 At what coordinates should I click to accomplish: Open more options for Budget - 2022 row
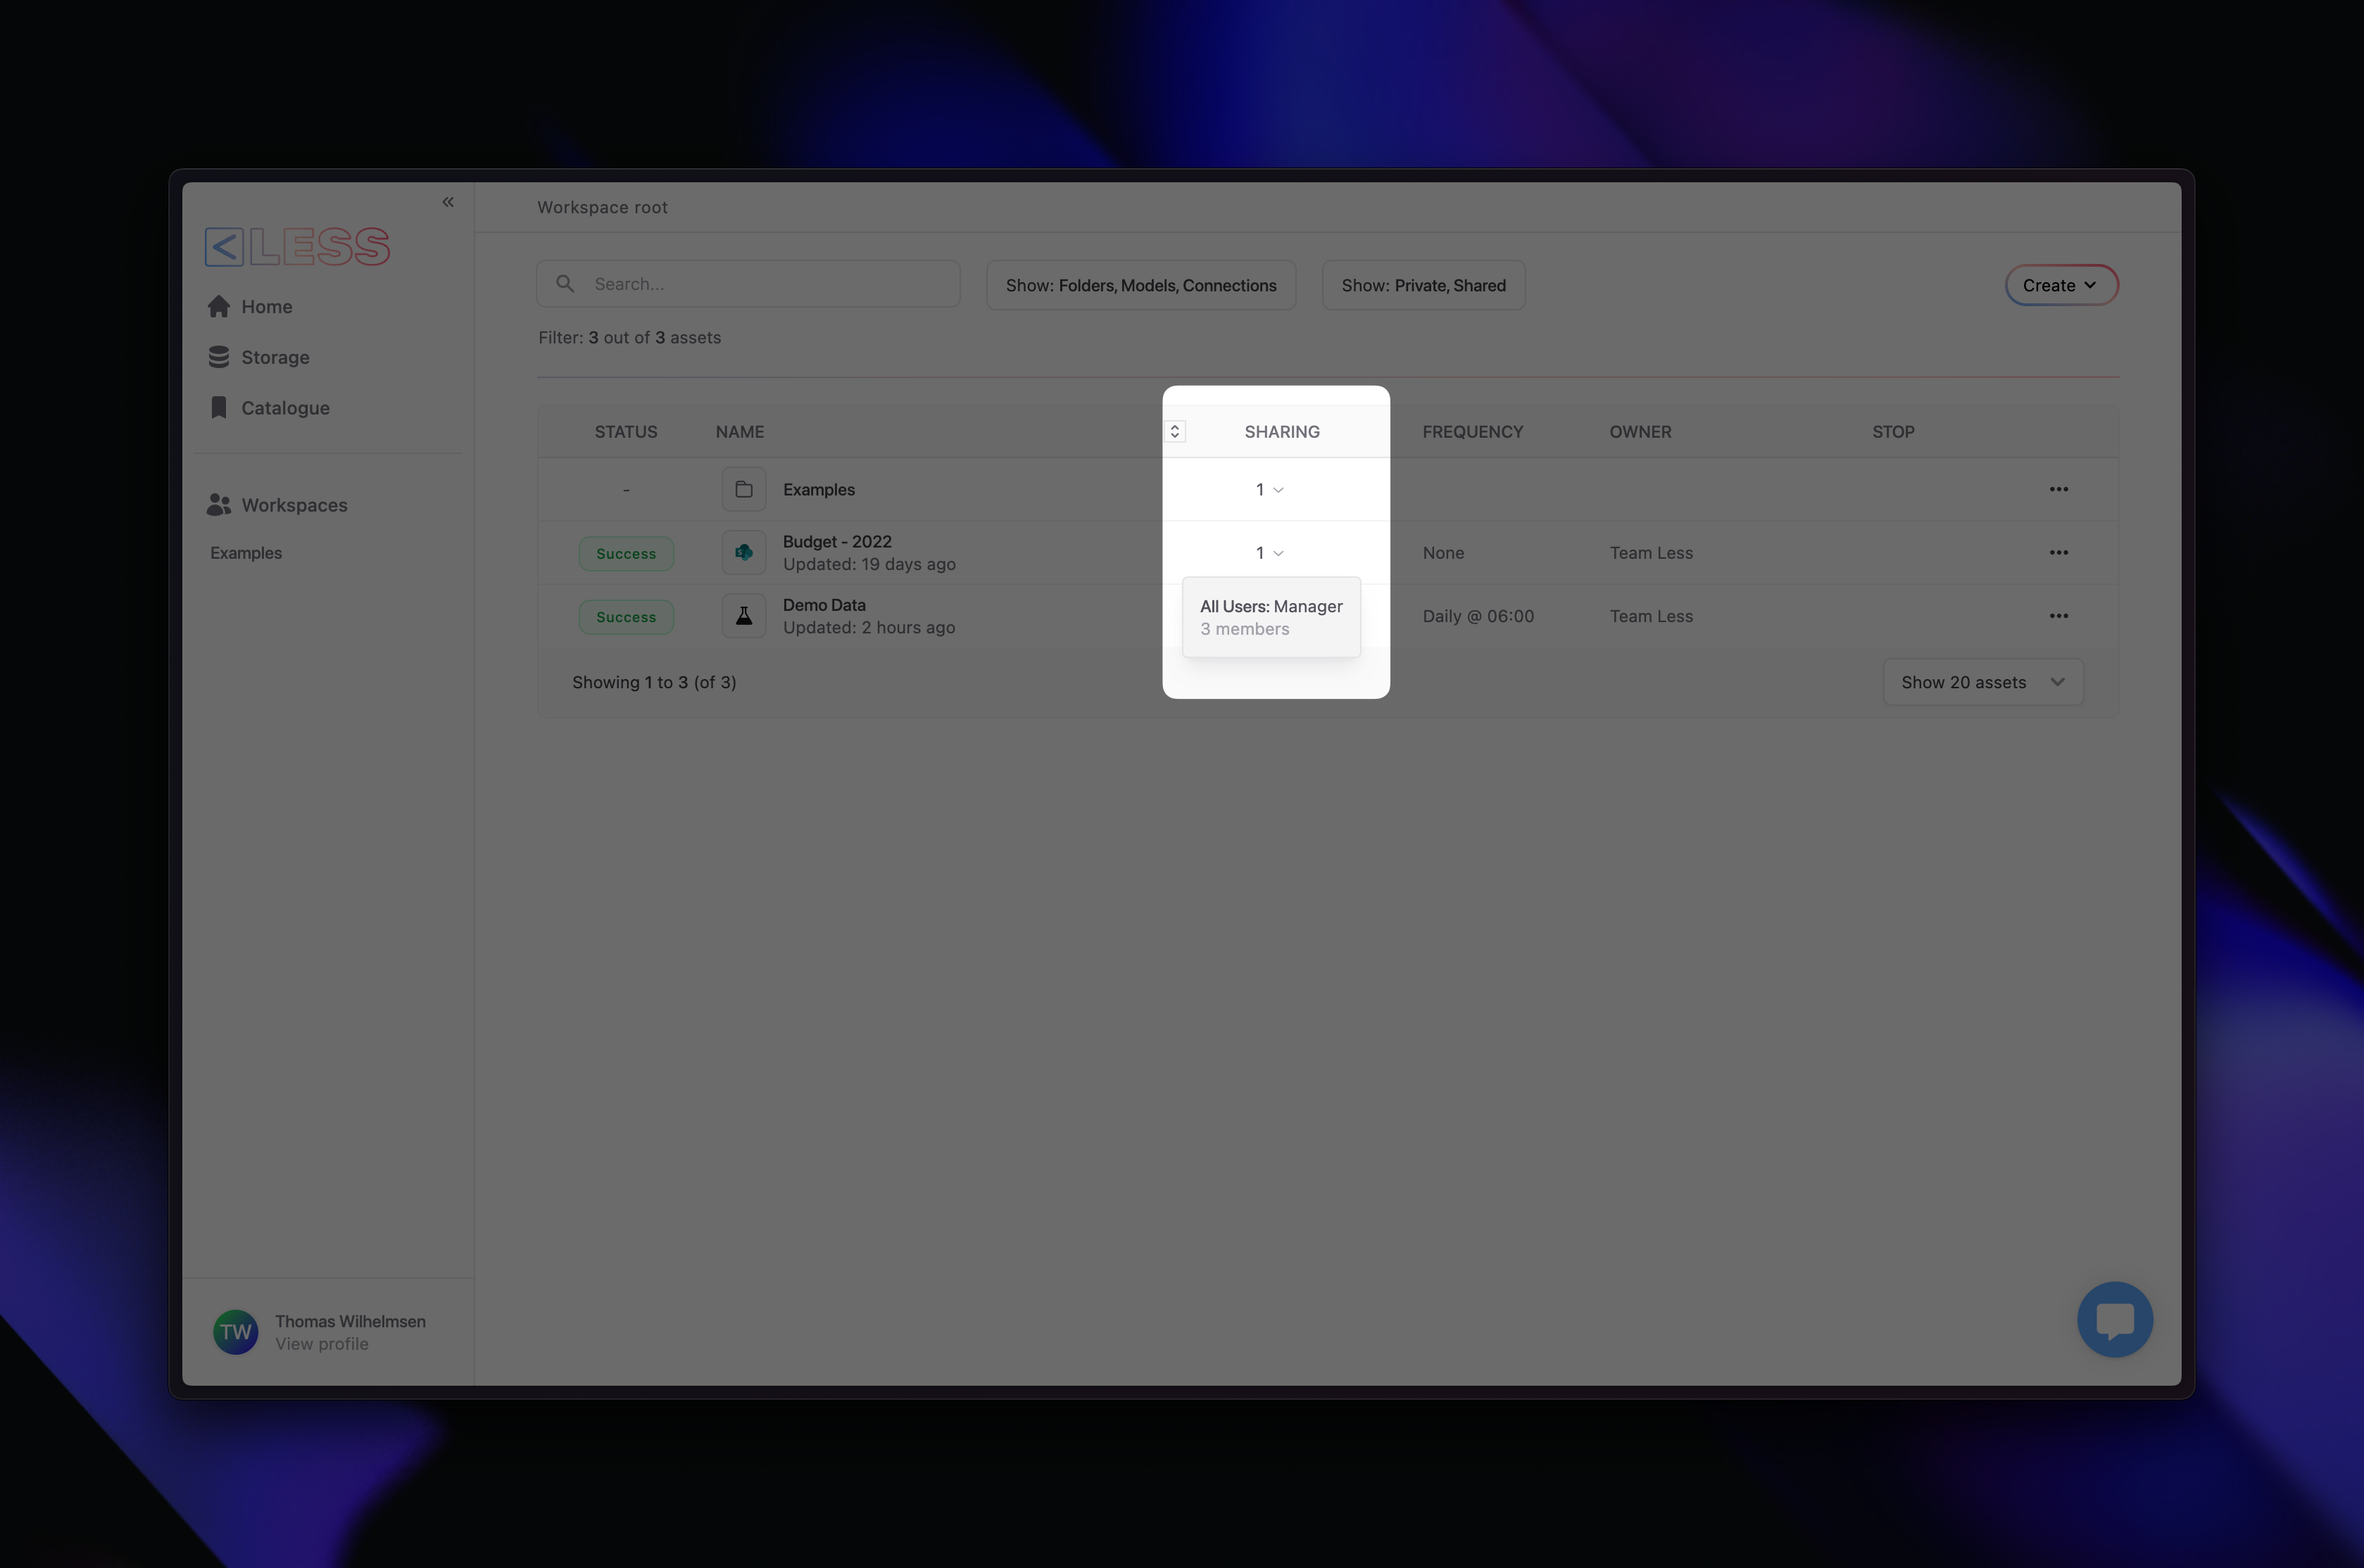[2058, 552]
